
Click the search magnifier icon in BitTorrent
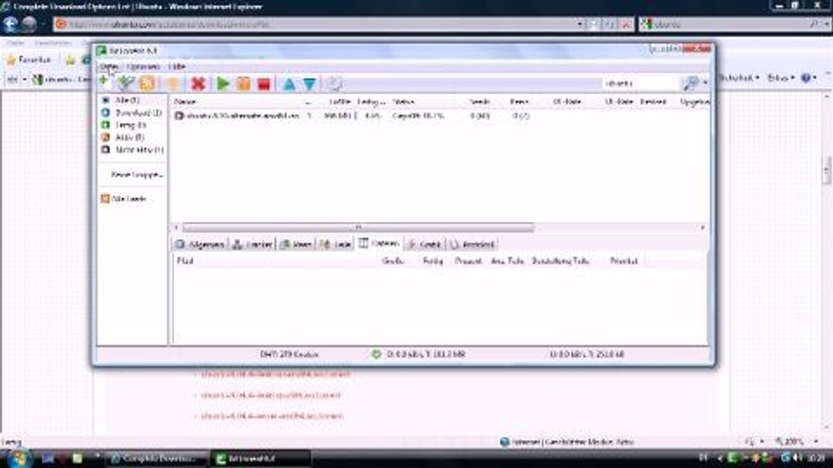click(x=690, y=83)
